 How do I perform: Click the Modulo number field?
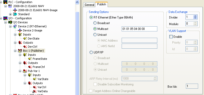point(189,24)
